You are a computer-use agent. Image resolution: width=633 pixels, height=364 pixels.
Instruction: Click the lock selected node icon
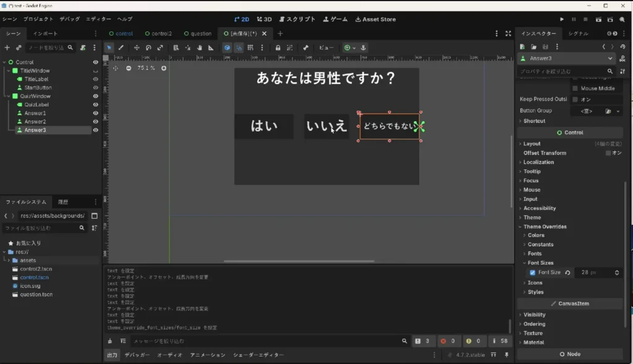278,48
